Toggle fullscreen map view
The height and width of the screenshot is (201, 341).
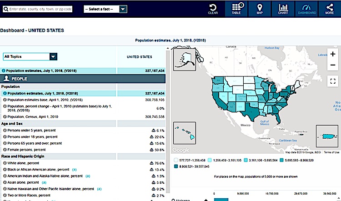(x=333, y=81)
